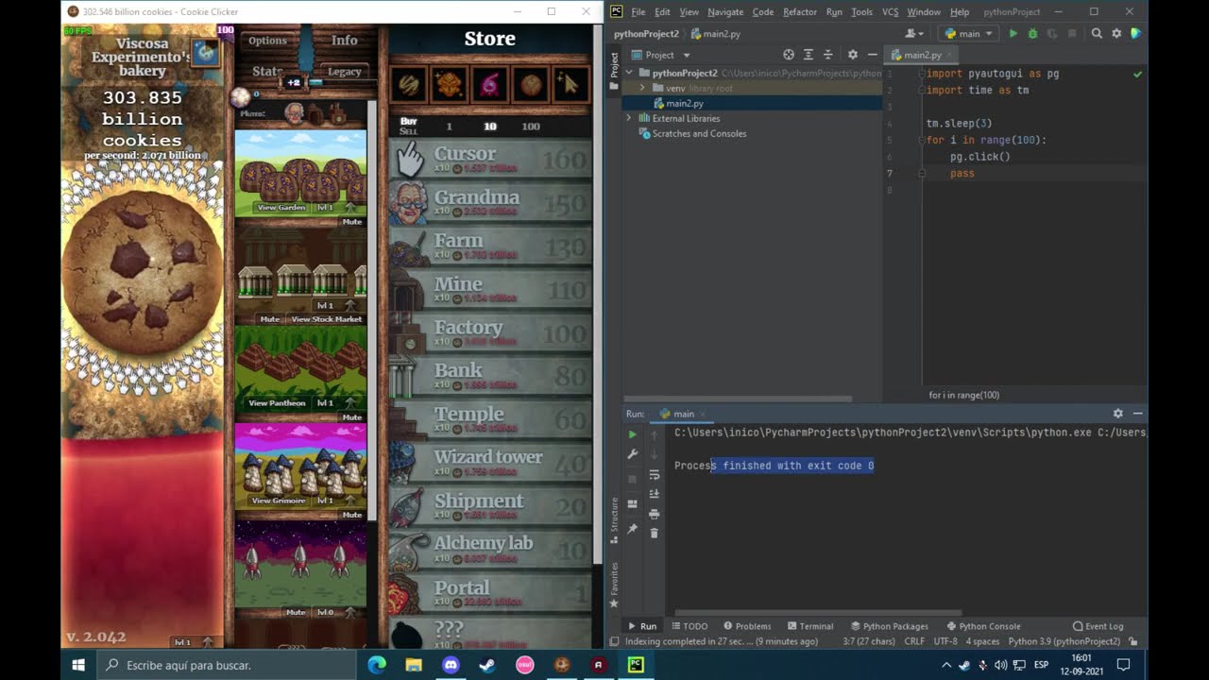Viewport: 1209px width, 680px height.
Task: Mute the farm garden row
Action: tap(352, 222)
